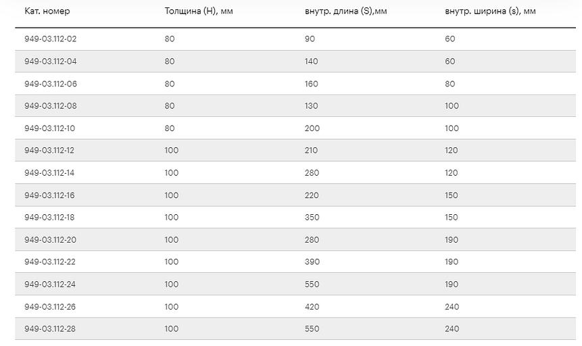Viewport: 582px width, 346px height.
Task: Click the inner length value 390
Action: 312,262
